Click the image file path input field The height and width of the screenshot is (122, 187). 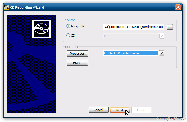pyautogui.click(x=134, y=27)
